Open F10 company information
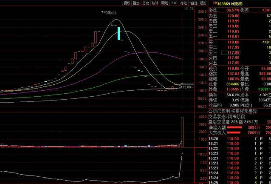Screen dimensions: 271x184 174,3
